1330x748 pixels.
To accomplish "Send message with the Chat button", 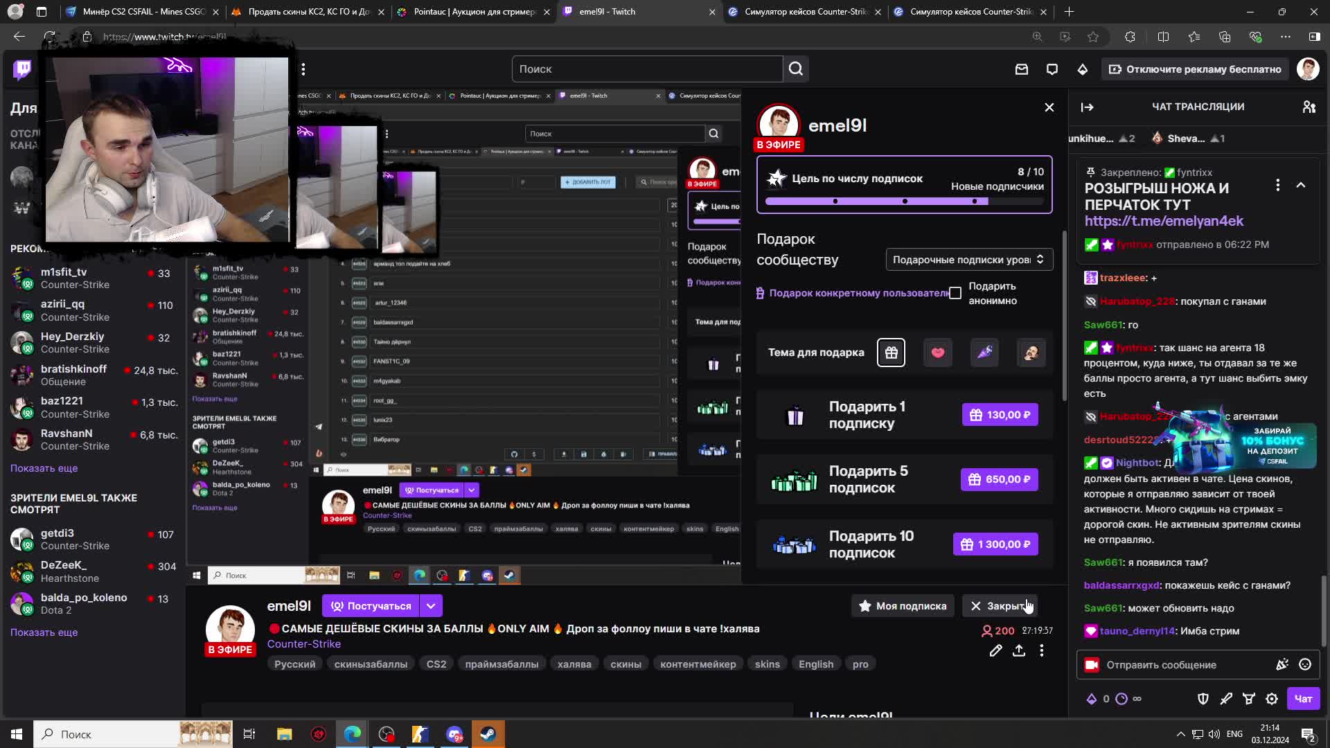I will click(x=1303, y=699).
